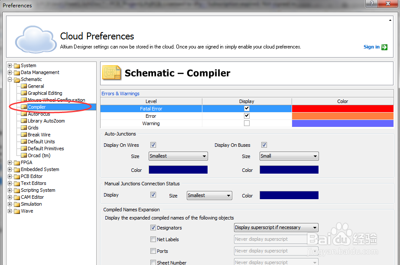Click the Orcad (tm) page icon
This screenshot has width=400, height=265.
[24, 155]
